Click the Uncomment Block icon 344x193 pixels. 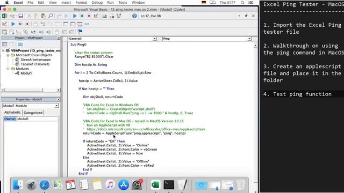71,32
